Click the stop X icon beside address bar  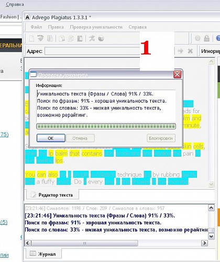[x=190, y=51]
